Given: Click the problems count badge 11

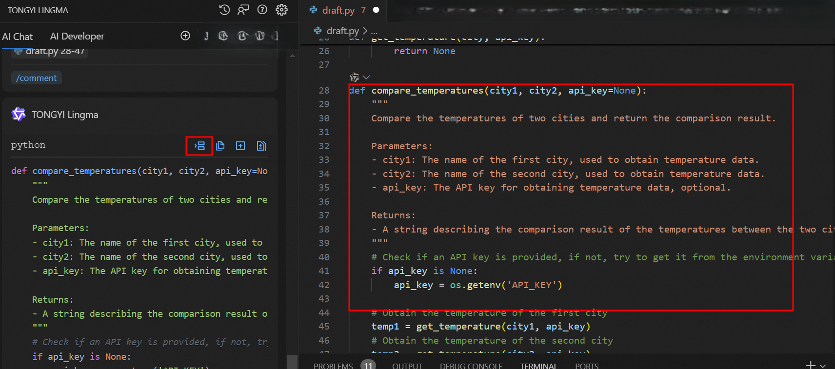Looking at the screenshot, I should tap(368, 365).
